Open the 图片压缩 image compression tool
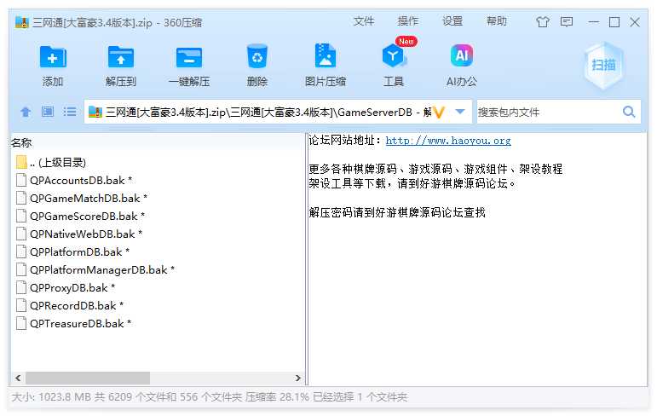Screen dimensions: 657x416 click(326, 55)
